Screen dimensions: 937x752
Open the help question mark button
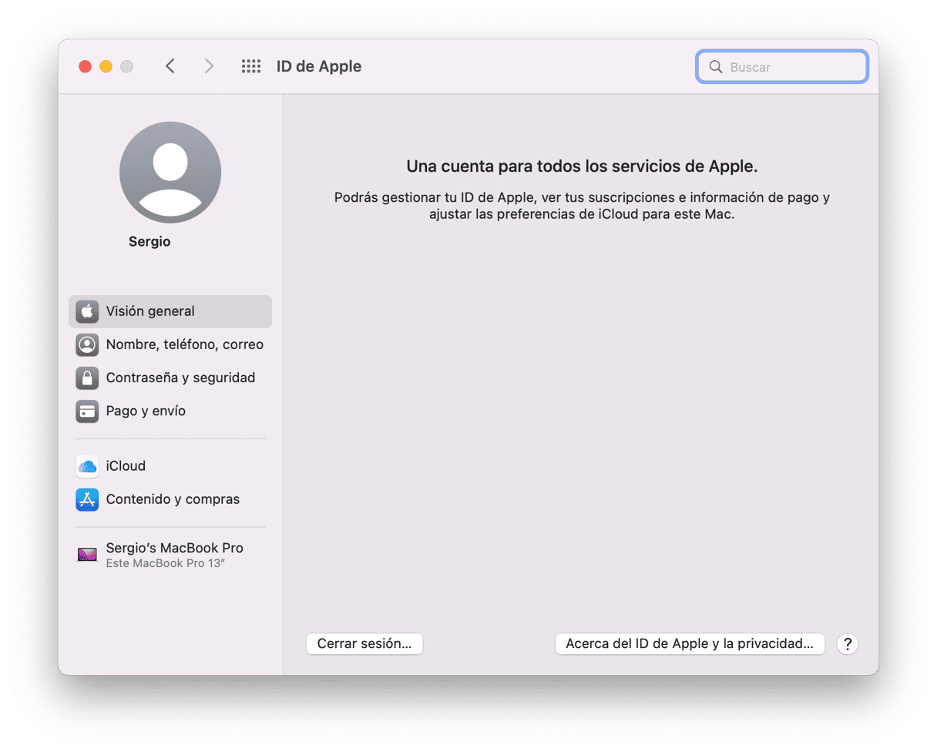847,644
